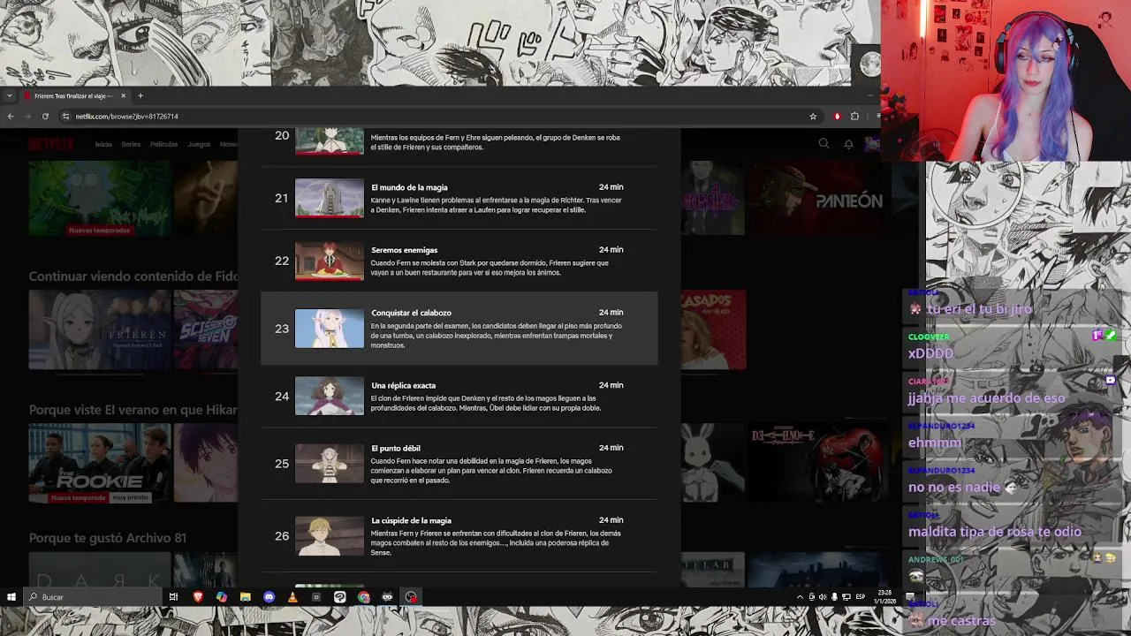The height and width of the screenshot is (636, 1131).
Task: Close the Frieren Netflix tab
Action: coord(124,95)
